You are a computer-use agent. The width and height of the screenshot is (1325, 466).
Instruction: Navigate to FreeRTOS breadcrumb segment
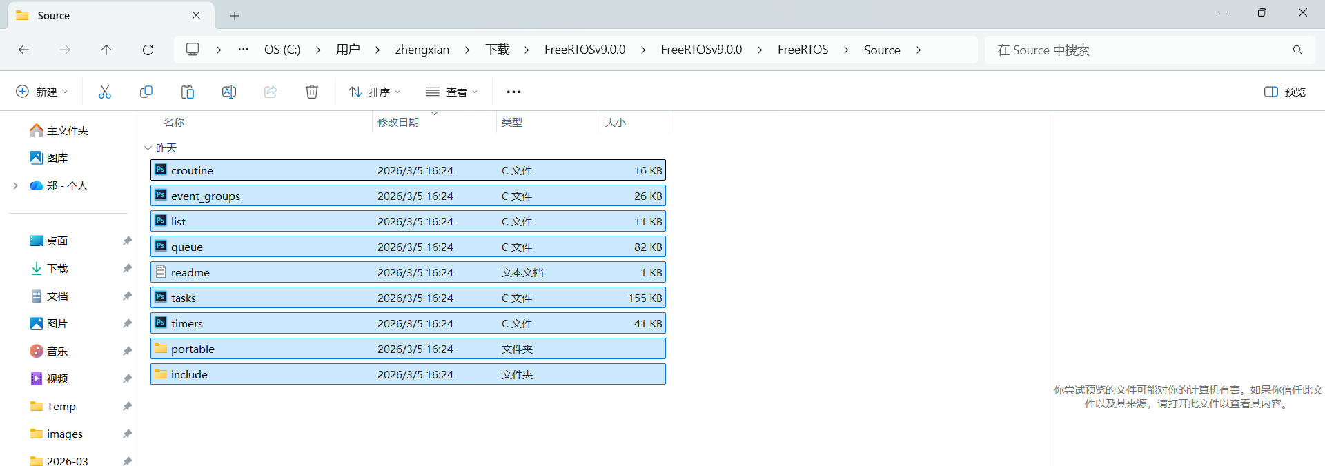[x=803, y=50]
